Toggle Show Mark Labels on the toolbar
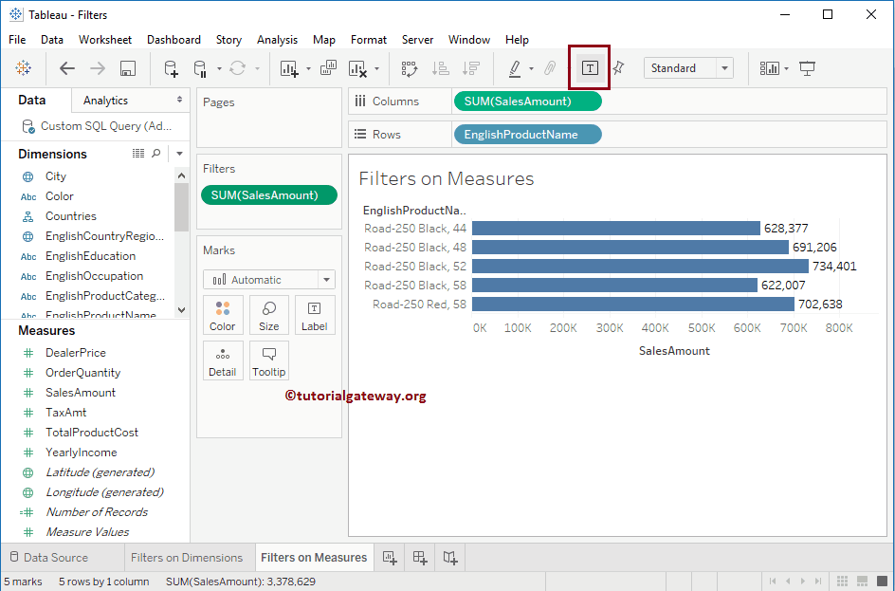The width and height of the screenshot is (895, 591). pos(589,67)
